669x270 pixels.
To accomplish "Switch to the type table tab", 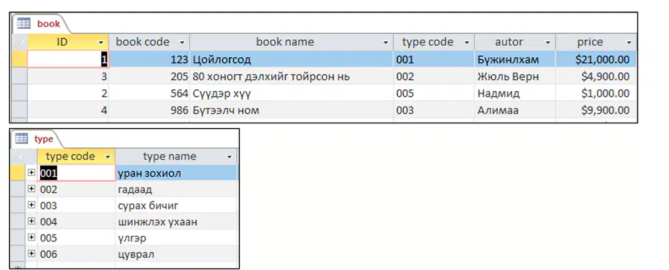I will pyautogui.click(x=37, y=139).
